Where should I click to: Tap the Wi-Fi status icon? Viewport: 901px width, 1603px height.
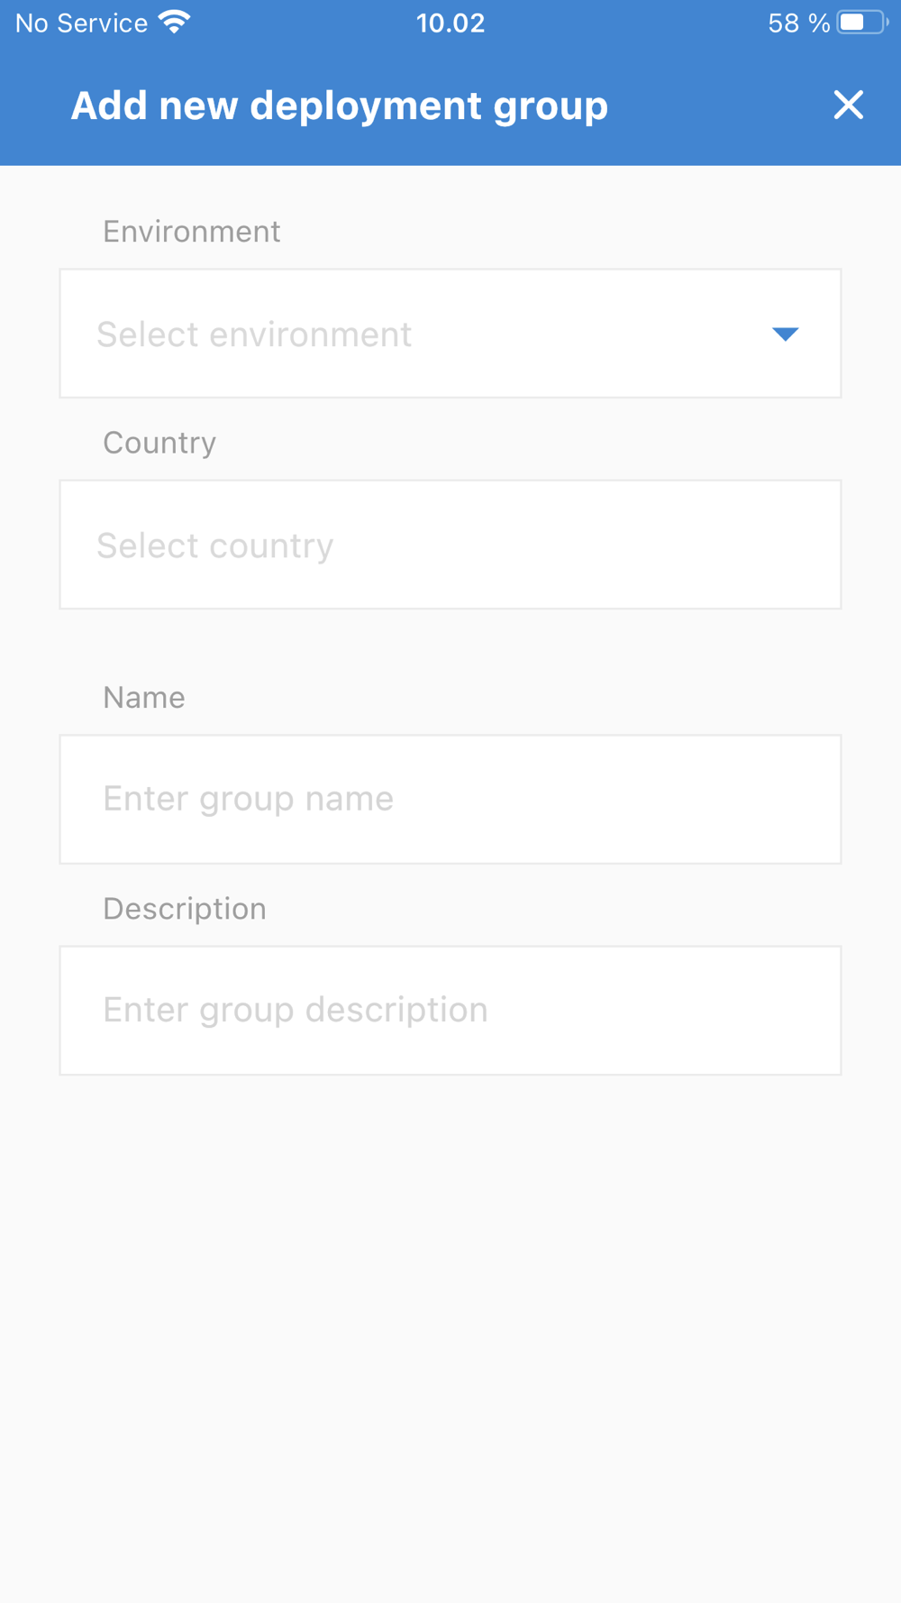pyautogui.click(x=174, y=23)
